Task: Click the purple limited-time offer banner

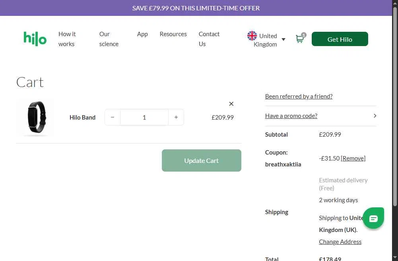Action: coord(196,8)
